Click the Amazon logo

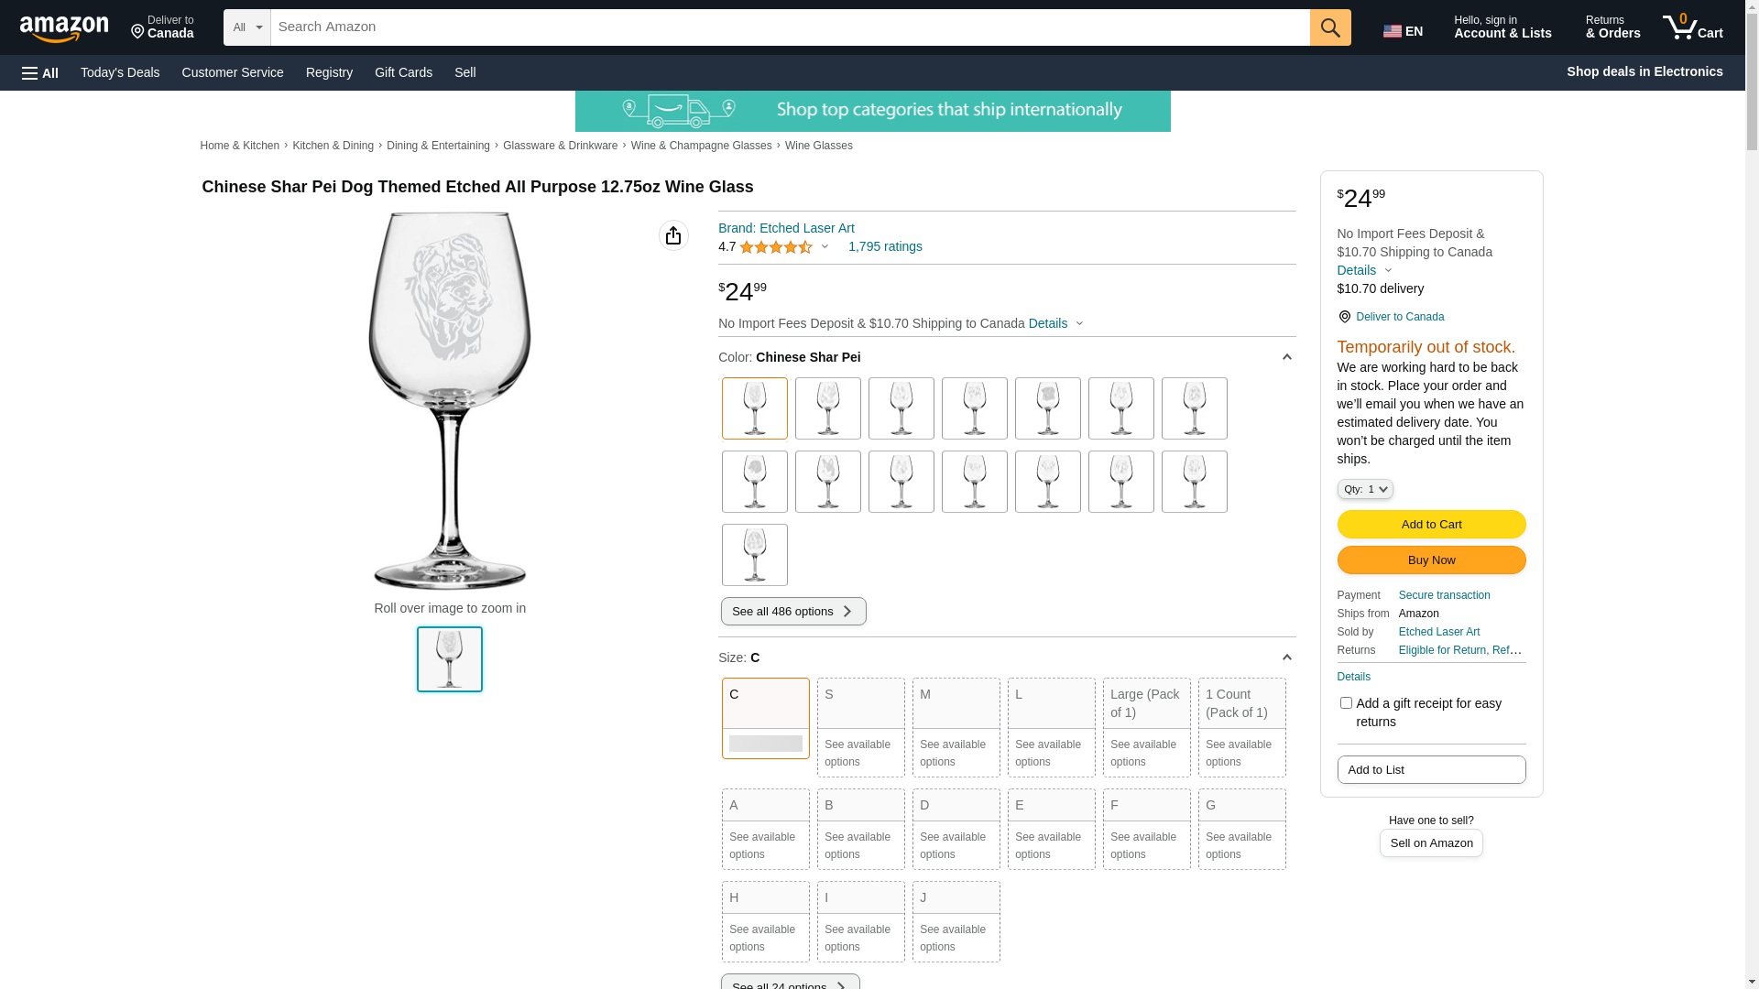(64, 28)
